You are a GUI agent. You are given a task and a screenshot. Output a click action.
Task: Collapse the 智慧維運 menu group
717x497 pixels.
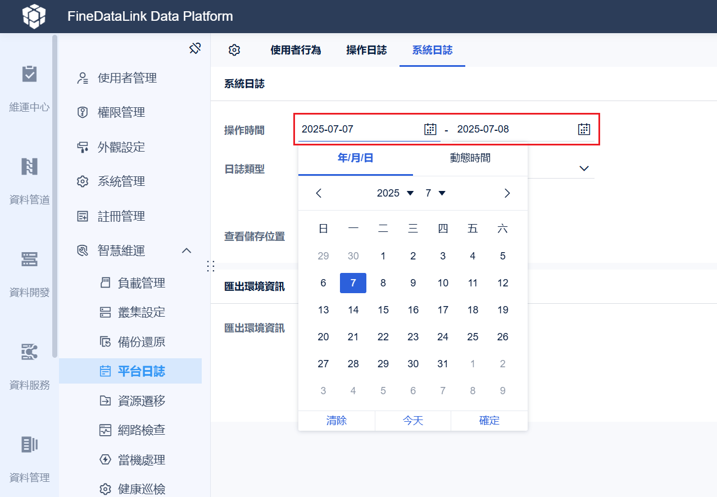(187, 250)
